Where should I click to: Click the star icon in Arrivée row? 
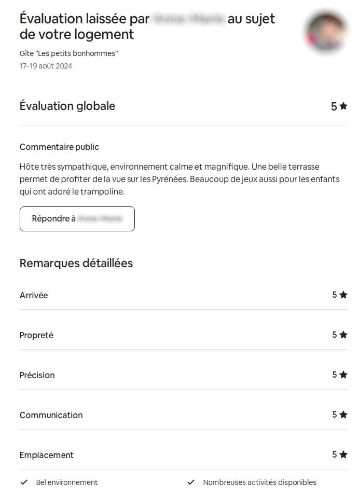click(343, 295)
